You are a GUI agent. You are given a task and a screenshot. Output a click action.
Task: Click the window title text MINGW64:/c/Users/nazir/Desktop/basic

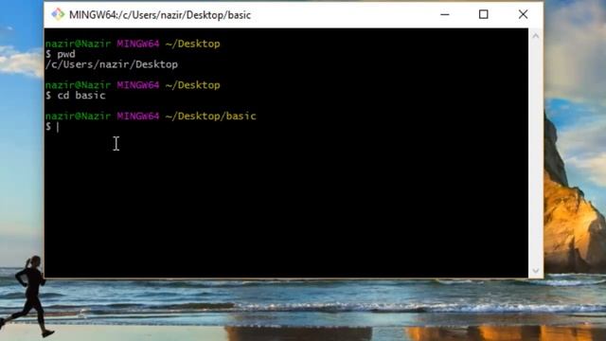click(x=160, y=15)
